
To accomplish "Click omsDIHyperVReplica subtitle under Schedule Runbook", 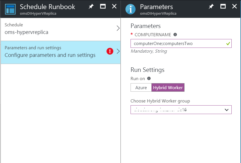I will 38,14.
